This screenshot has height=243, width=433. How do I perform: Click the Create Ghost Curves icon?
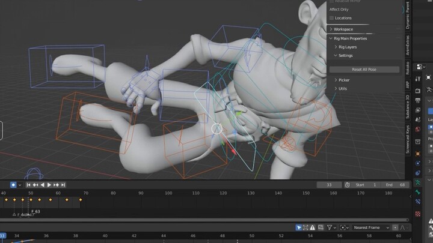pos(321,227)
